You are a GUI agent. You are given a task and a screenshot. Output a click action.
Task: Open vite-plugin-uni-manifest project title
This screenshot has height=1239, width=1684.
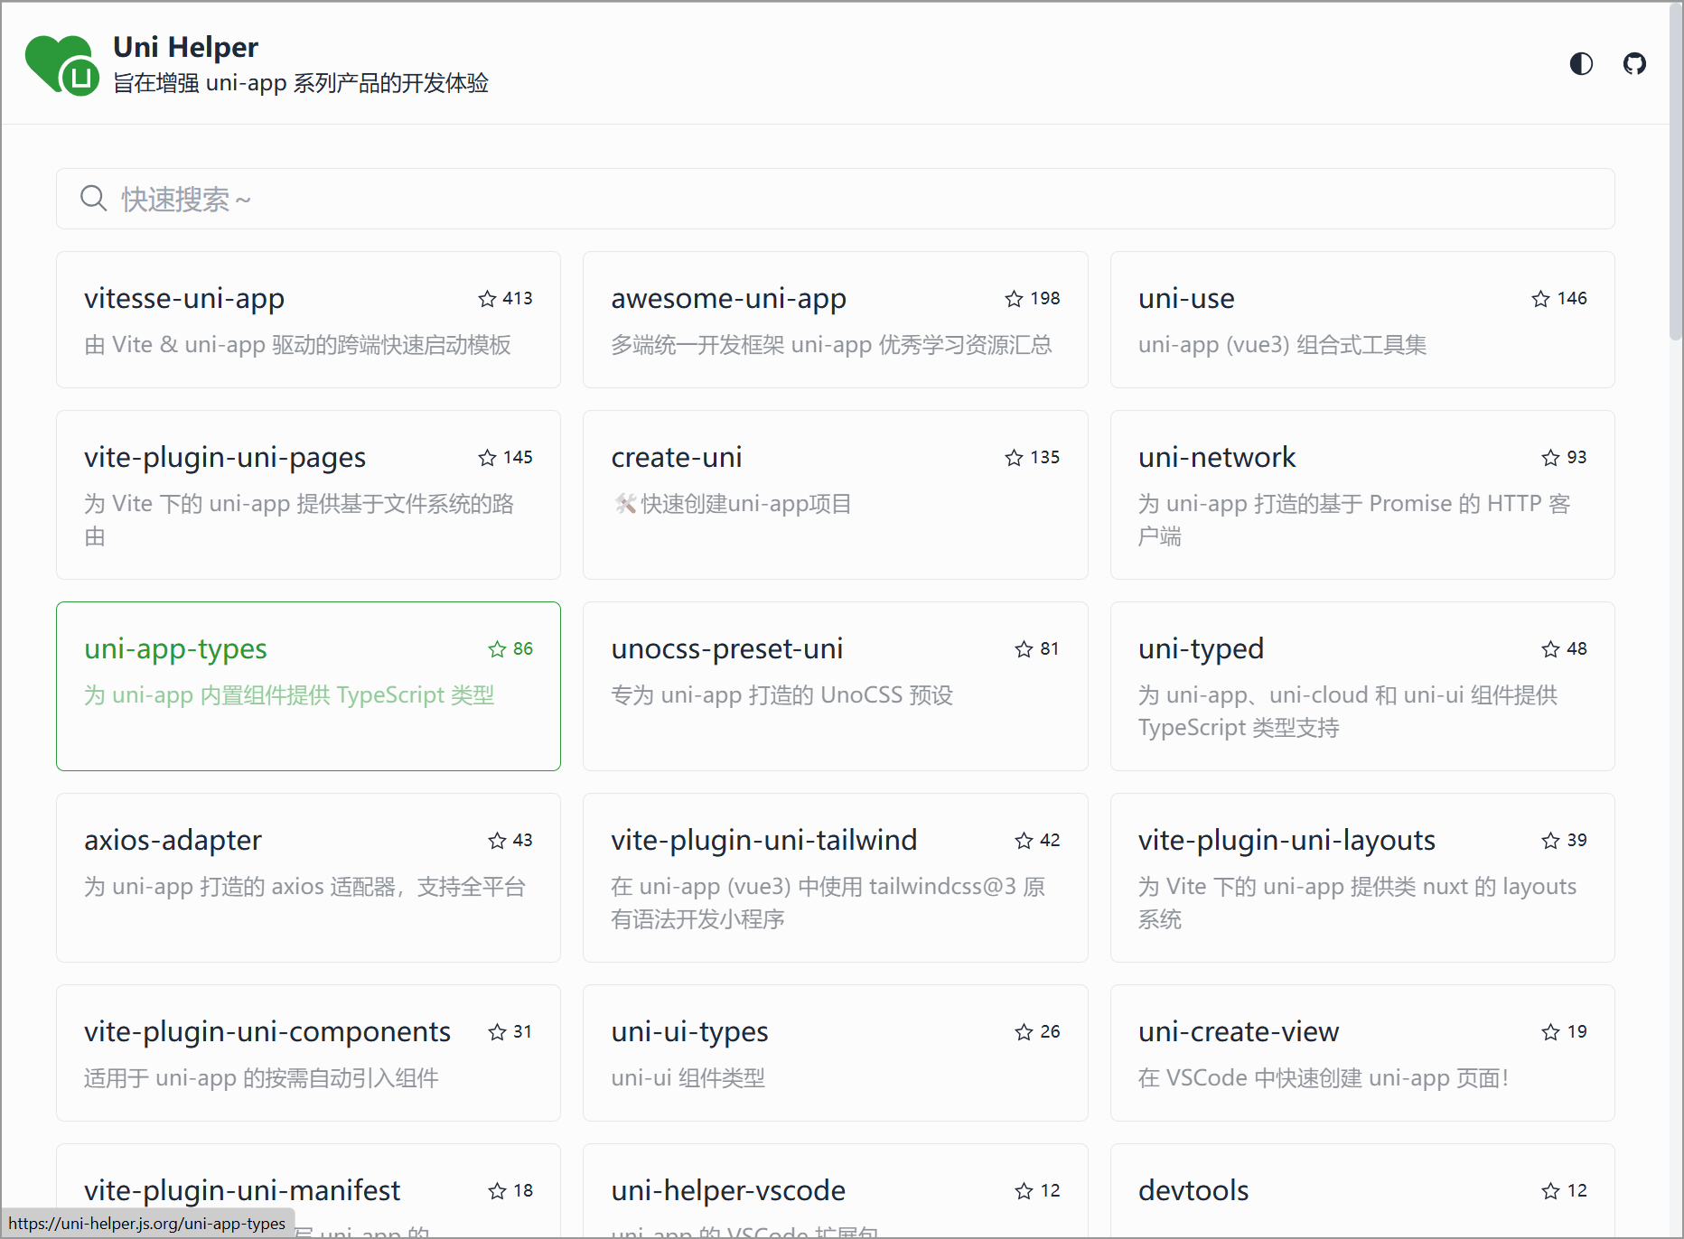point(241,1190)
